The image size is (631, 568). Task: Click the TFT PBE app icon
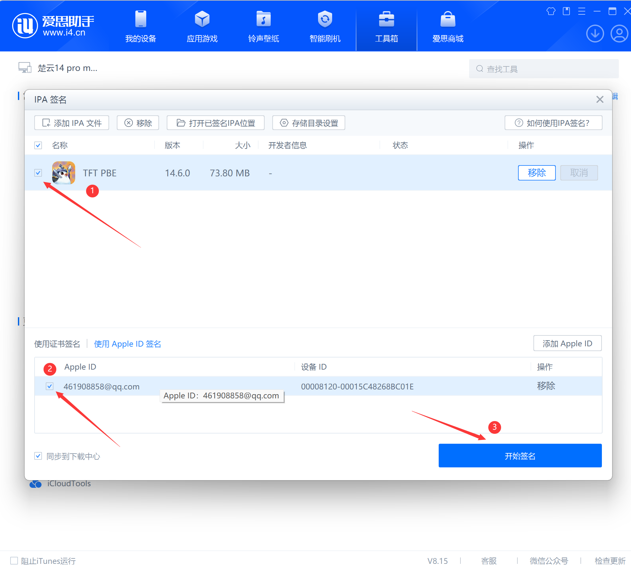(64, 173)
